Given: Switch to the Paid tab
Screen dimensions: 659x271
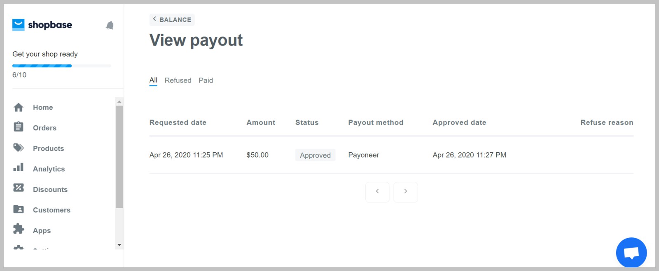Looking at the screenshot, I should tap(206, 80).
